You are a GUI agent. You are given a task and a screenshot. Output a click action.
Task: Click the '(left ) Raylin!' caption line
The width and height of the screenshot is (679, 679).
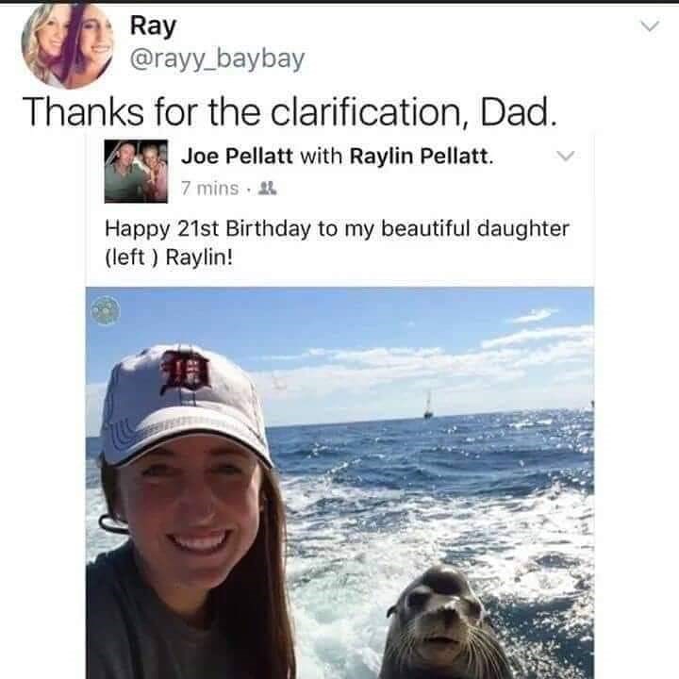pos(169,257)
